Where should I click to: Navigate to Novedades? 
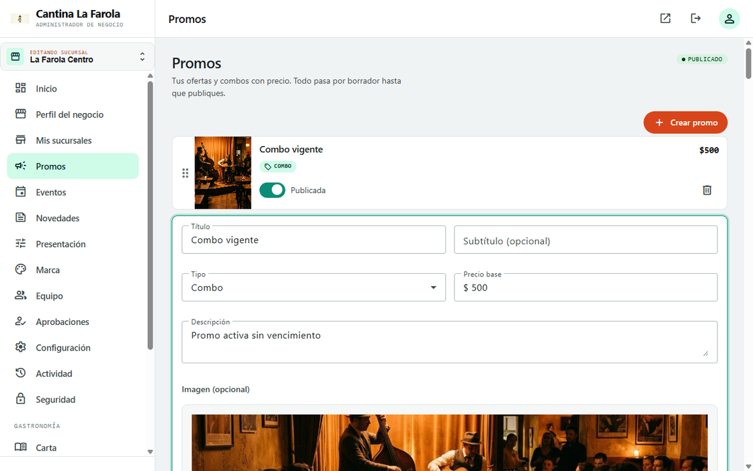(73, 218)
